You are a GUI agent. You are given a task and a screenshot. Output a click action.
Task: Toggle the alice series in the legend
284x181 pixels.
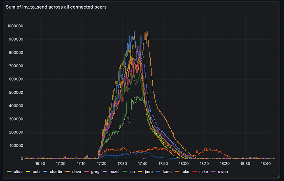pyautogui.click(x=19, y=172)
